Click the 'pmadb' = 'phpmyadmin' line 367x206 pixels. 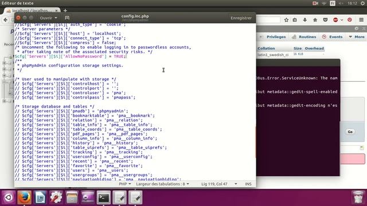pyautogui.click(x=71, y=111)
